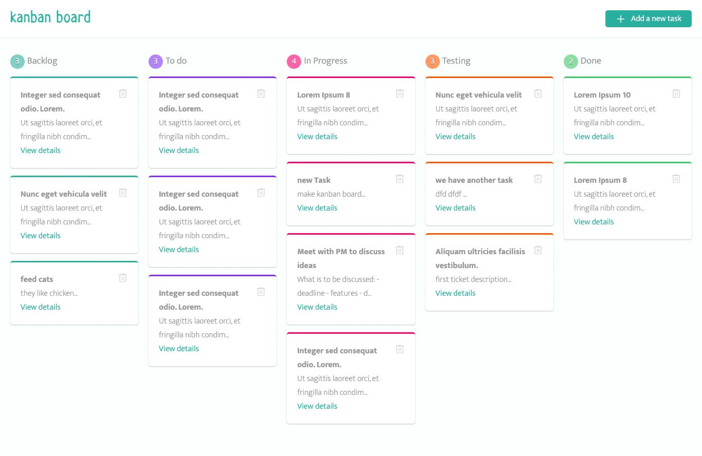
Task: Delete 'Nunc eget vehicula velit' in Backlog
Action: (x=123, y=193)
